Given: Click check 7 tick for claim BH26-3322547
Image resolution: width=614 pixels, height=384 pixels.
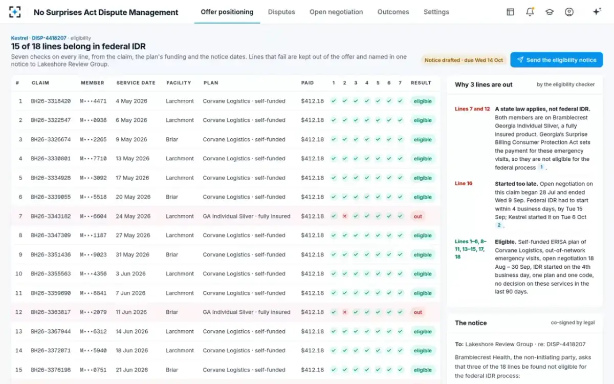Looking at the screenshot, I should click(400, 120).
